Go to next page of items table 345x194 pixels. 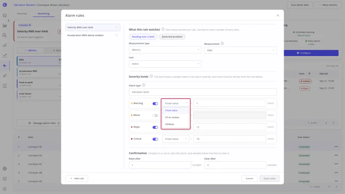coord(336,187)
